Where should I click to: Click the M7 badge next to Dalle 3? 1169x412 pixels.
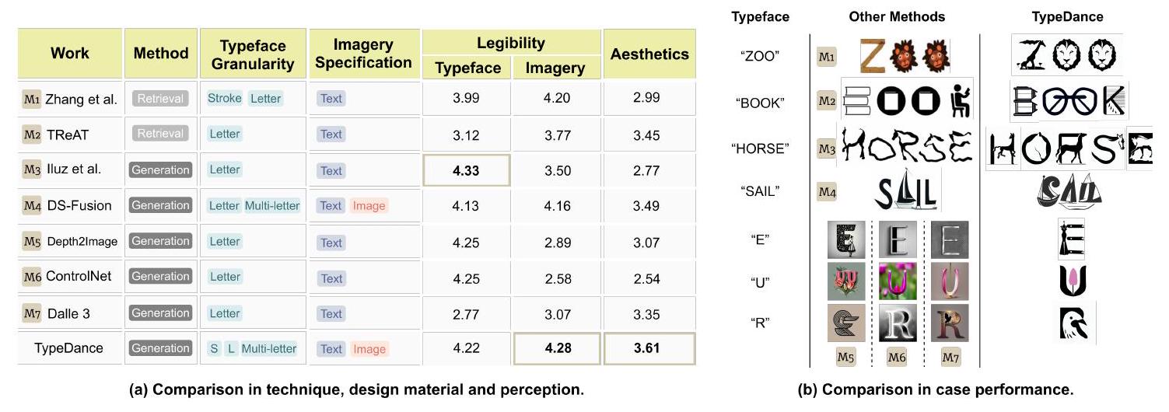(32, 313)
